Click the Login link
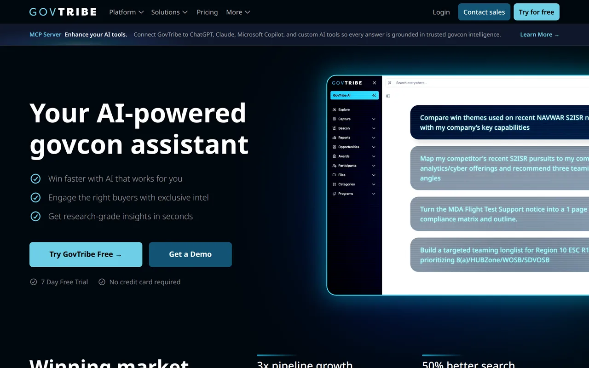Image resolution: width=589 pixels, height=368 pixels. coord(441,12)
